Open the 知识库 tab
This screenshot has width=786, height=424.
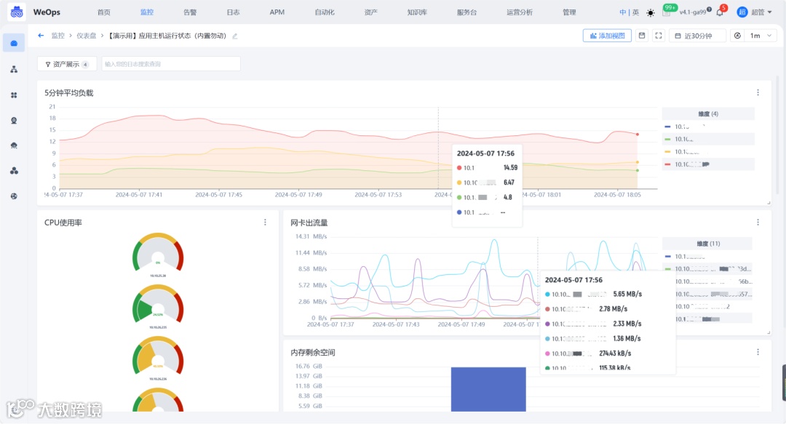[417, 12]
